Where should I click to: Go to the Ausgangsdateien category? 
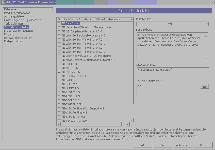coord(15,16)
